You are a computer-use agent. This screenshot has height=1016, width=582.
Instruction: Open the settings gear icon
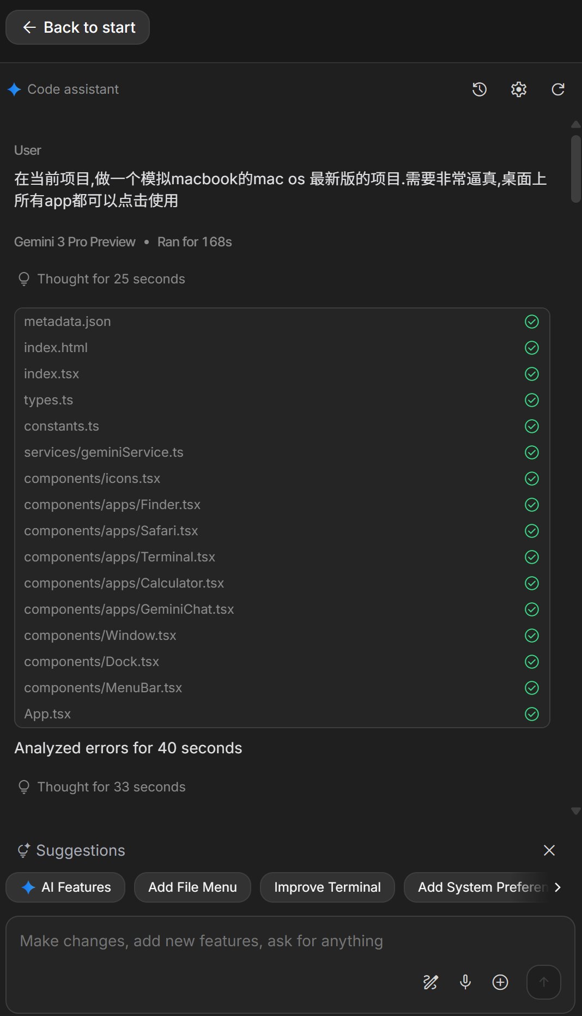(x=518, y=89)
